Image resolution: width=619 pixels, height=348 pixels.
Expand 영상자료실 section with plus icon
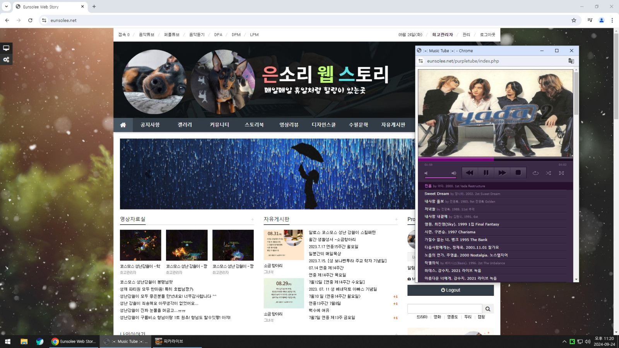[252, 220]
